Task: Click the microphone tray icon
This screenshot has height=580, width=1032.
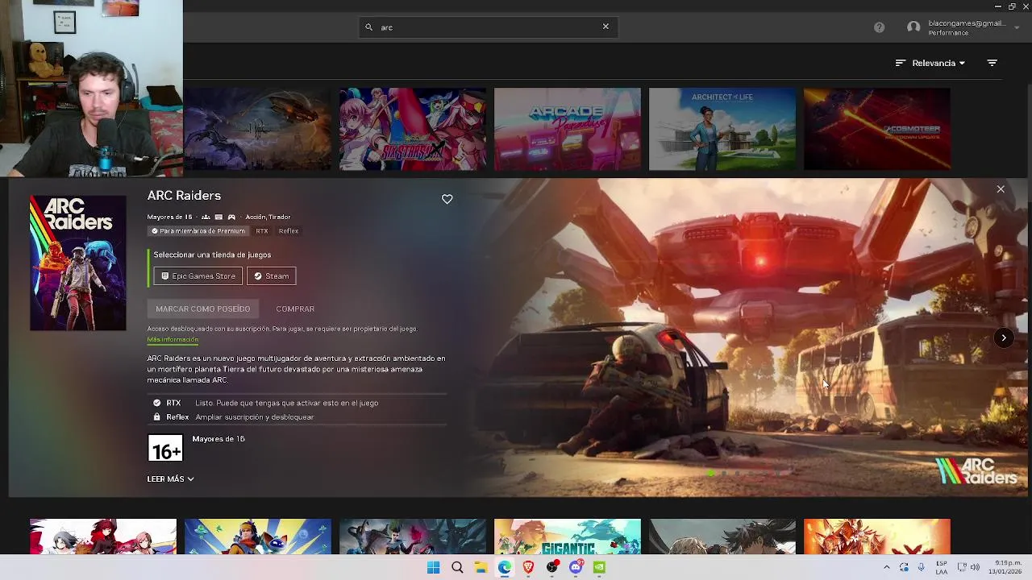Action: click(x=922, y=567)
